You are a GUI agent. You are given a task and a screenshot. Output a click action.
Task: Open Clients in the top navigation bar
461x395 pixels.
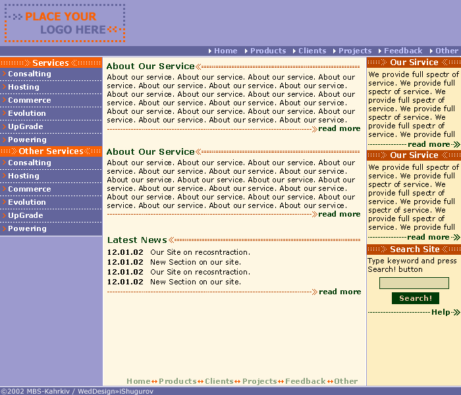coord(312,51)
